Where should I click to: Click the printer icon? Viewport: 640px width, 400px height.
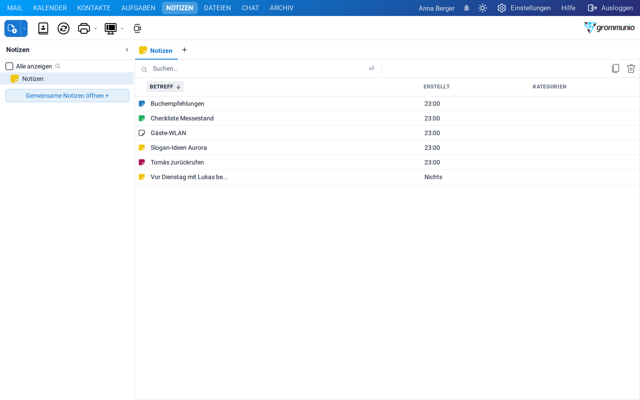(84, 28)
